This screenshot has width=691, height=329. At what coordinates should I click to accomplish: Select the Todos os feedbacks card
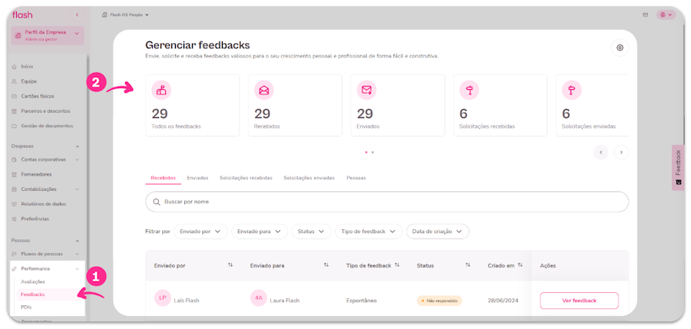(x=193, y=105)
